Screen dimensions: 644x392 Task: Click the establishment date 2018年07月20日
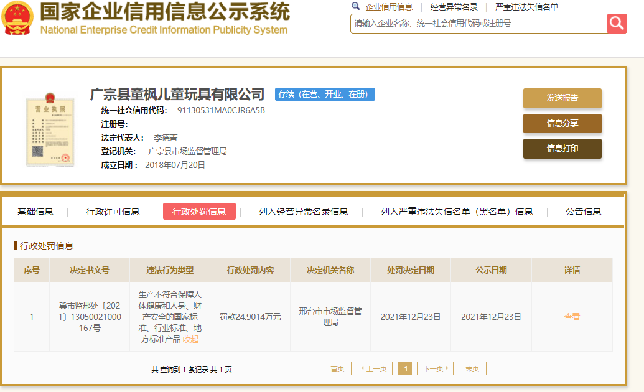pos(175,165)
